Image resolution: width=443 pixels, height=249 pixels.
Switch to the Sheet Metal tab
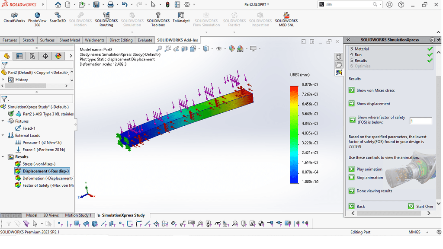(69, 40)
